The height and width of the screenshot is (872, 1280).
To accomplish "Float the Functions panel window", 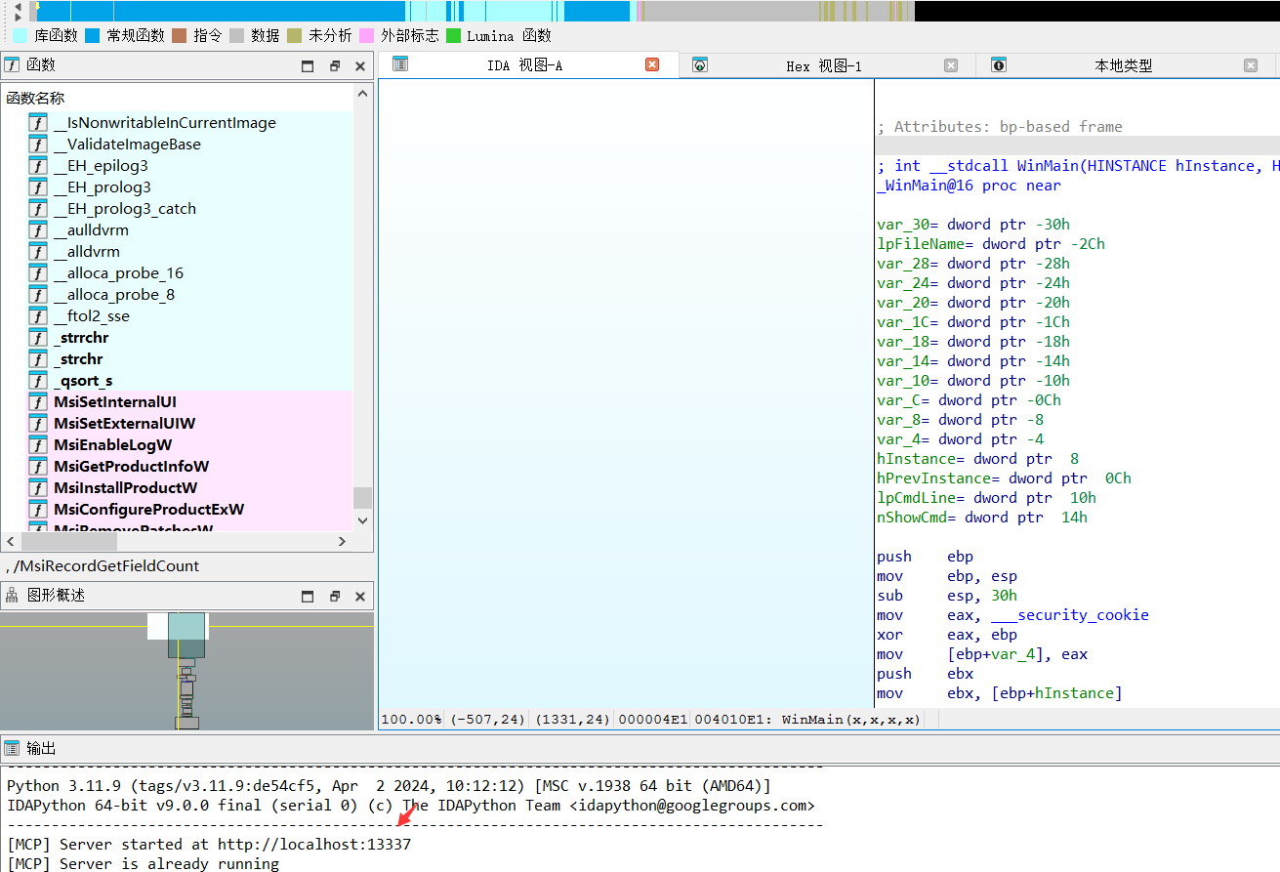I will [334, 66].
